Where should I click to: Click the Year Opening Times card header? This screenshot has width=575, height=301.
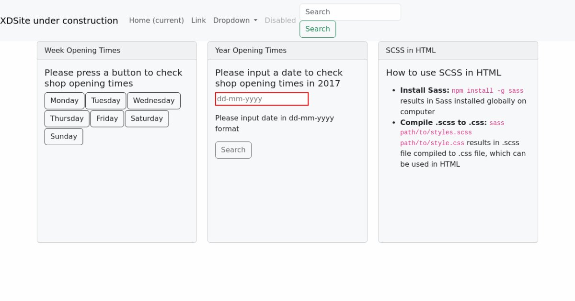tap(287, 51)
